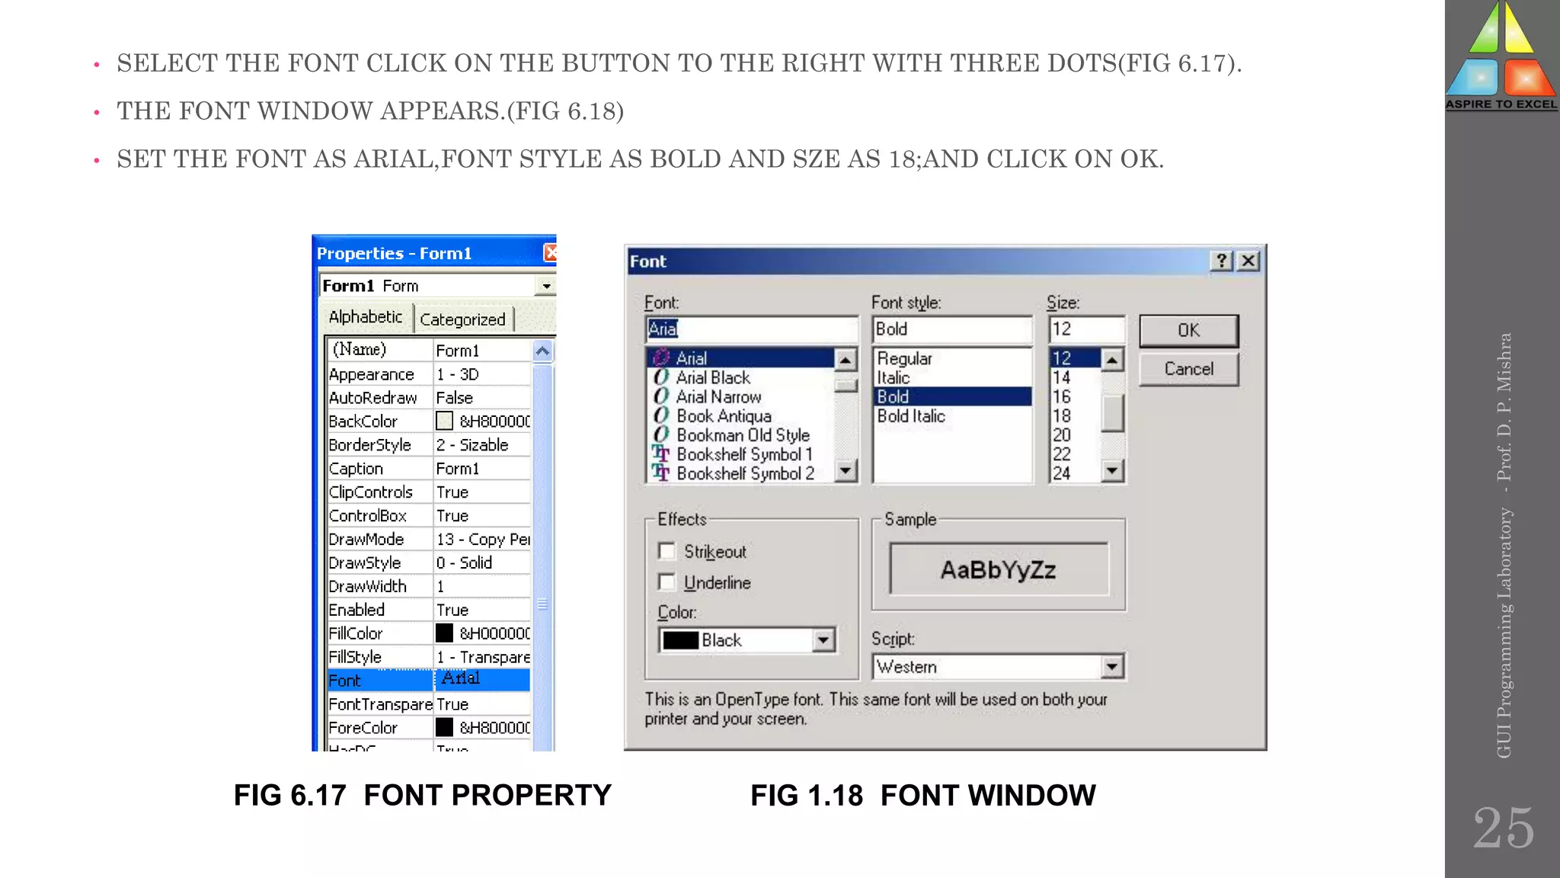Enable the Underline checkbox
This screenshot has width=1560, height=878.
pos(667,582)
